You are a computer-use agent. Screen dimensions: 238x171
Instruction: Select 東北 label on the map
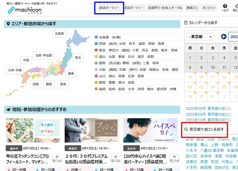point(78,57)
